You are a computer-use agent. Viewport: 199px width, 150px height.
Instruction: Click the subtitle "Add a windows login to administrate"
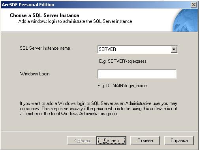(x=52, y=21)
